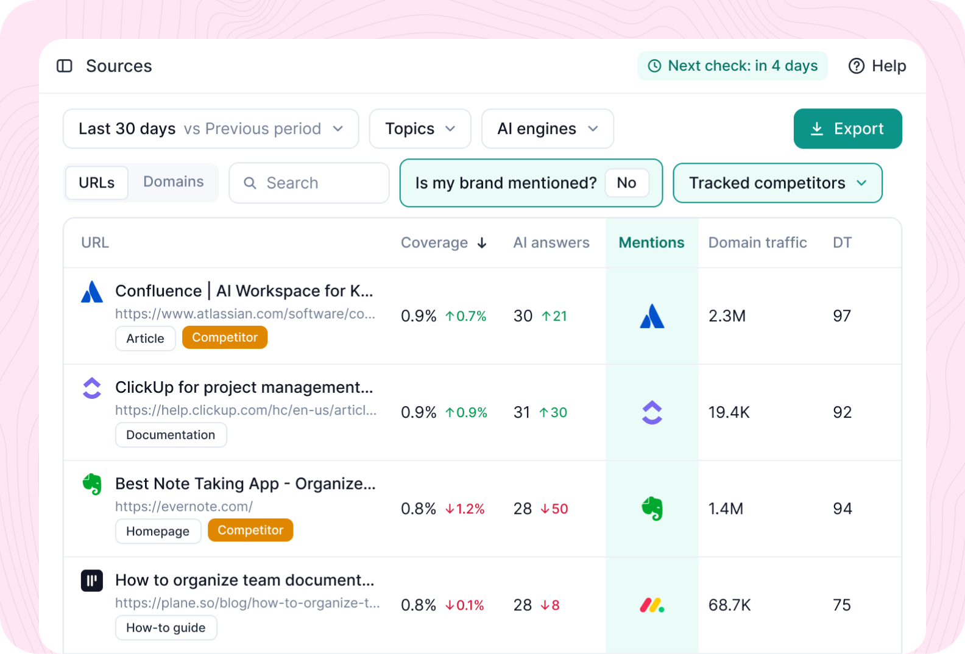Click the 68.7K domain traffic value
The height and width of the screenshot is (654, 965).
click(x=730, y=605)
